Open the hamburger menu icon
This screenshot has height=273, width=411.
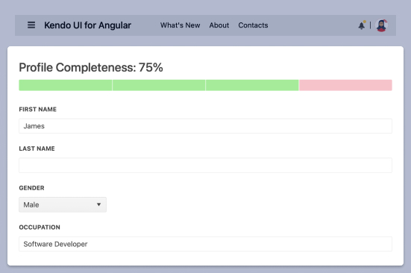[31, 25]
